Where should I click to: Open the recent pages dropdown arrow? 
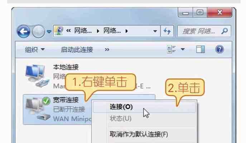[x=49, y=31]
